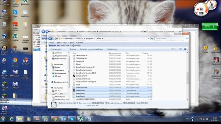Open the Файл menu in the steam window
The width and height of the screenshot is (221, 124).
(51, 43)
